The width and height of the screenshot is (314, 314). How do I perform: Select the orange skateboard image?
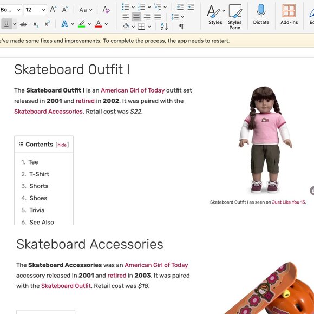[x=270, y=288]
